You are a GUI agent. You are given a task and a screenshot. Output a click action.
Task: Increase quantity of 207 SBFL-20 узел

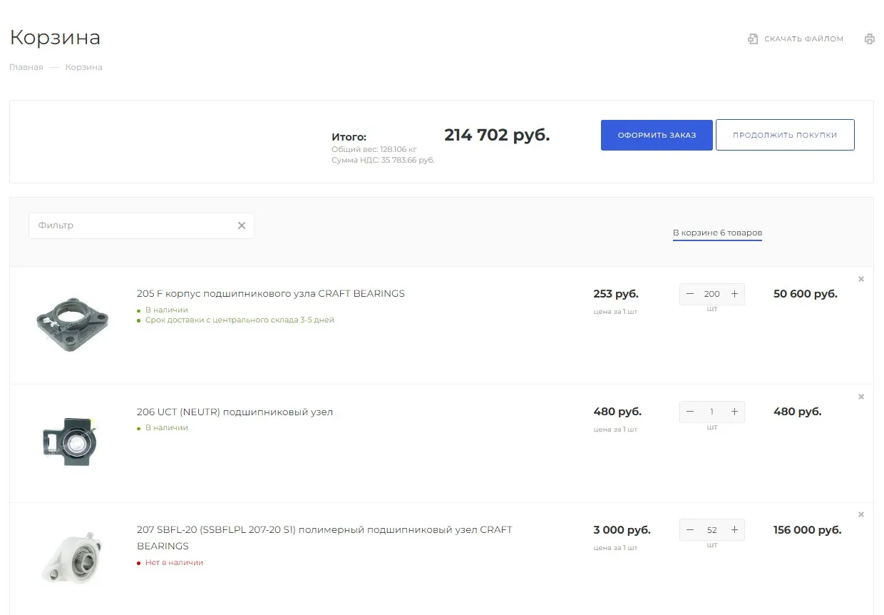(x=734, y=530)
